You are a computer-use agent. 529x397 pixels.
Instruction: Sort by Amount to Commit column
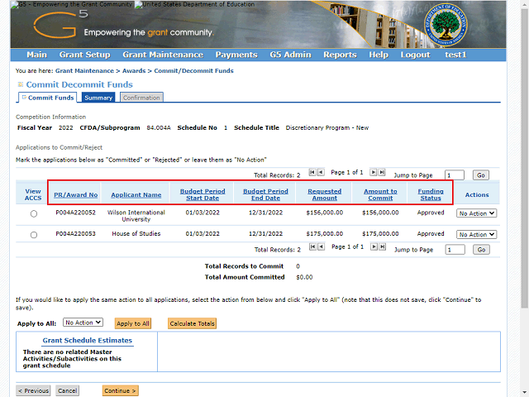pos(380,195)
